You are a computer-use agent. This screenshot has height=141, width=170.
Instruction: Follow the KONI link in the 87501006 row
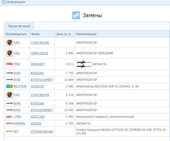17,103
